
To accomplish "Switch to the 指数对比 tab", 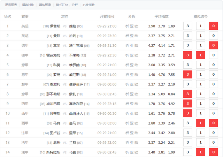I will coord(29,5).
